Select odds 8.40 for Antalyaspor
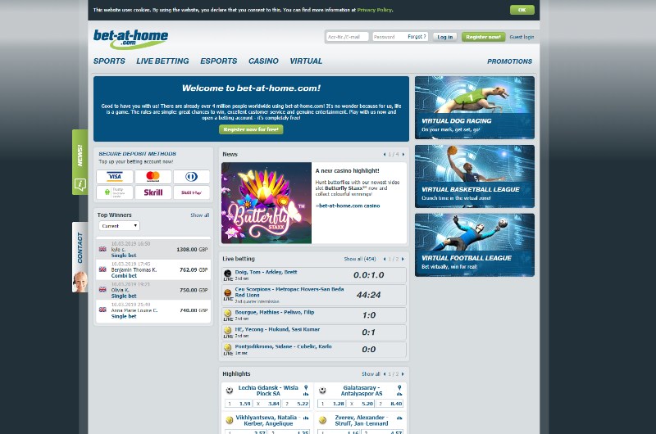656x434 pixels. pyautogui.click(x=389, y=404)
